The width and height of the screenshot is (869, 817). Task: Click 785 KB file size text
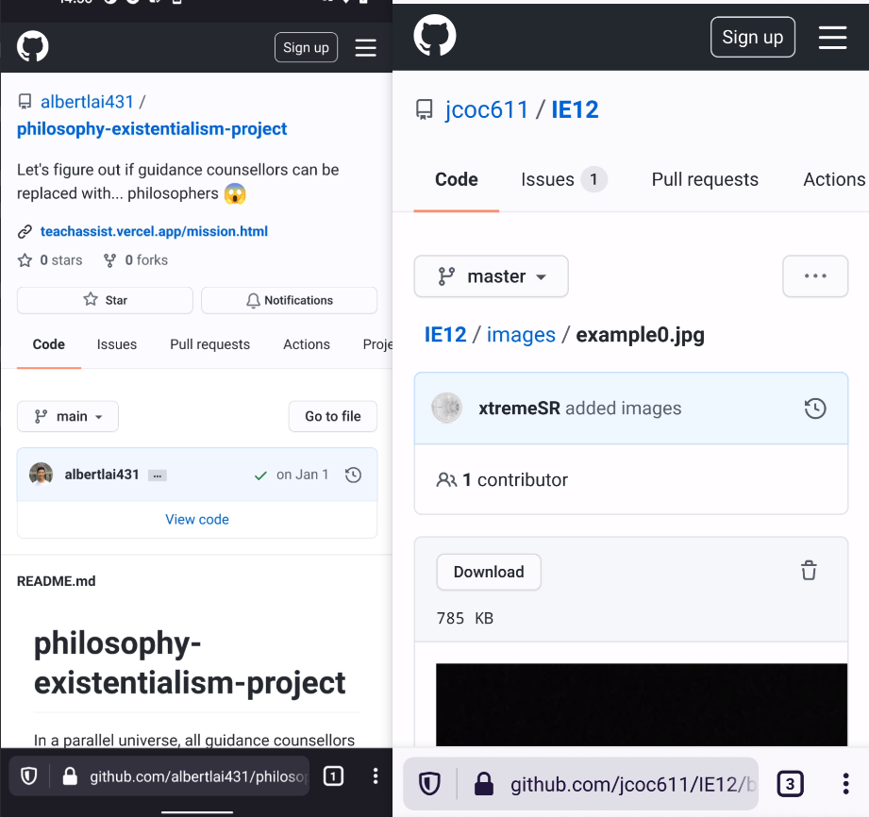tap(465, 619)
